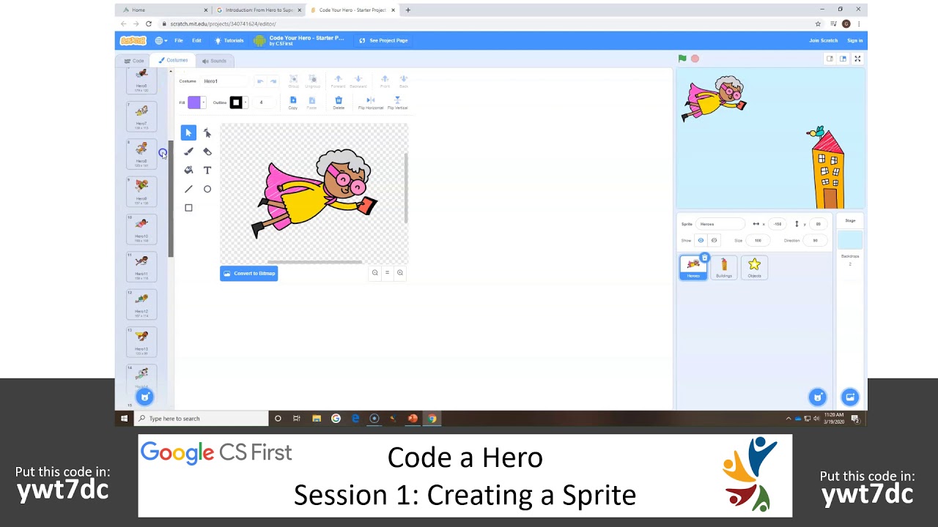Select the Line tool
The image size is (938, 527).
click(188, 189)
